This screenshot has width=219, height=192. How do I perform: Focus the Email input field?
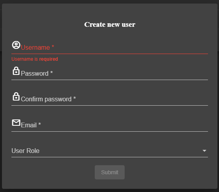110,125
